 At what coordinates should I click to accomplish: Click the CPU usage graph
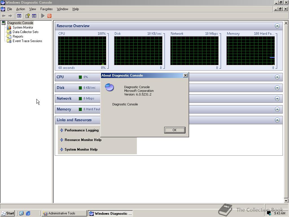82,51
